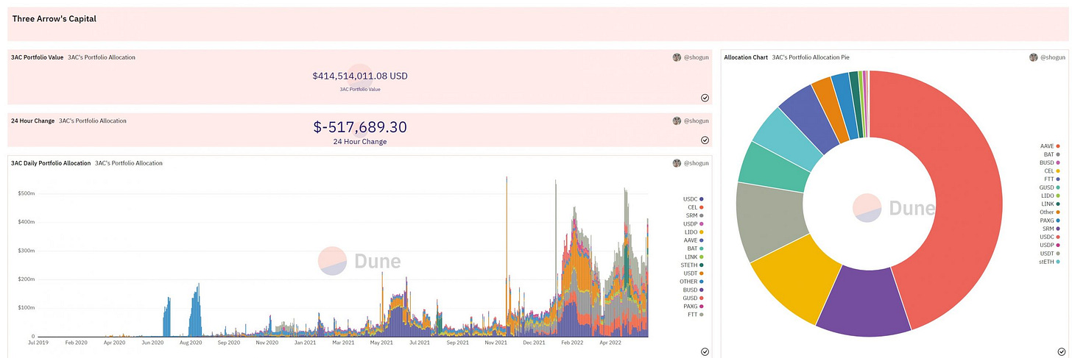Click the $500m y-axis label

pyautogui.click(x=26, y=193)
